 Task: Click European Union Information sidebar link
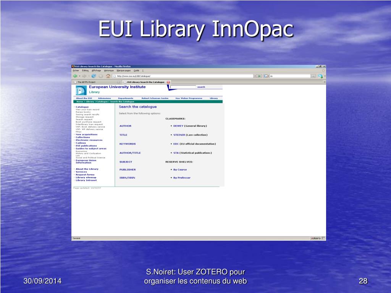pos(86,161)
